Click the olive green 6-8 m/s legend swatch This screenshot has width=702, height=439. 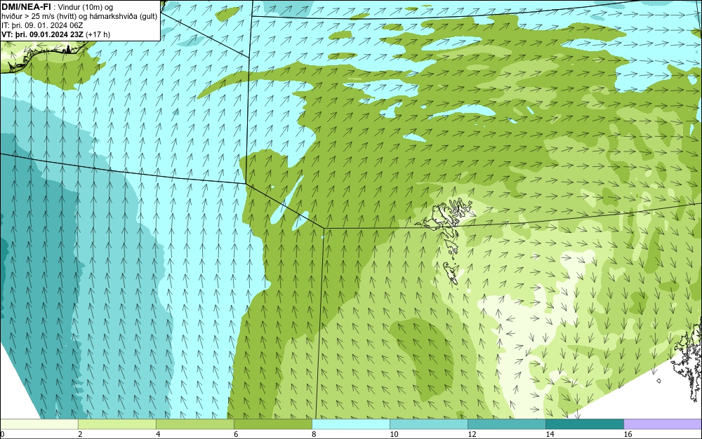click(x=272, y=424)
